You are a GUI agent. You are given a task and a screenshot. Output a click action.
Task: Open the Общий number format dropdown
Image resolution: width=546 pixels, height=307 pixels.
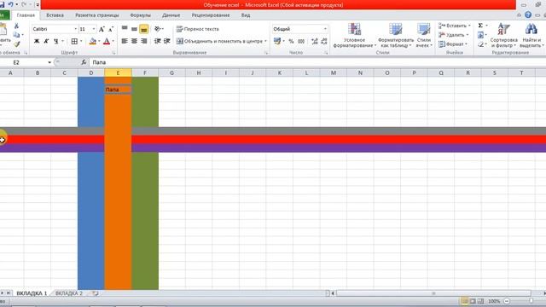click(325, 29)
